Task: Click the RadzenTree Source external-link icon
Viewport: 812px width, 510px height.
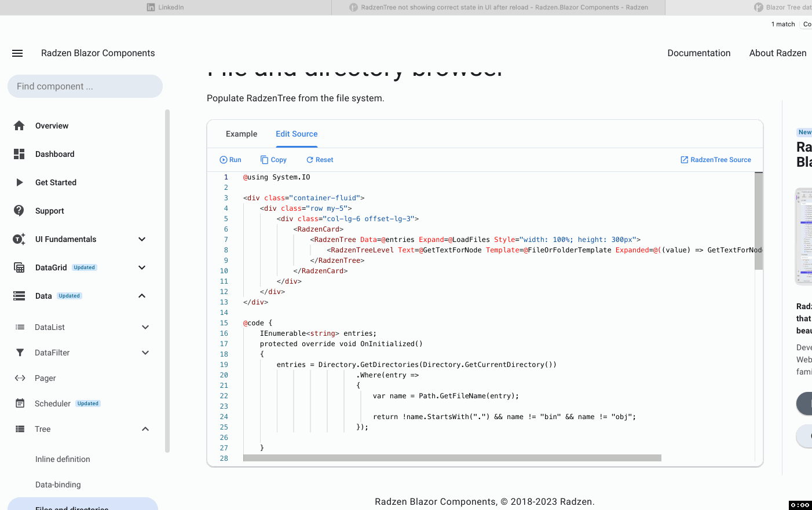Action: point(684,160)
